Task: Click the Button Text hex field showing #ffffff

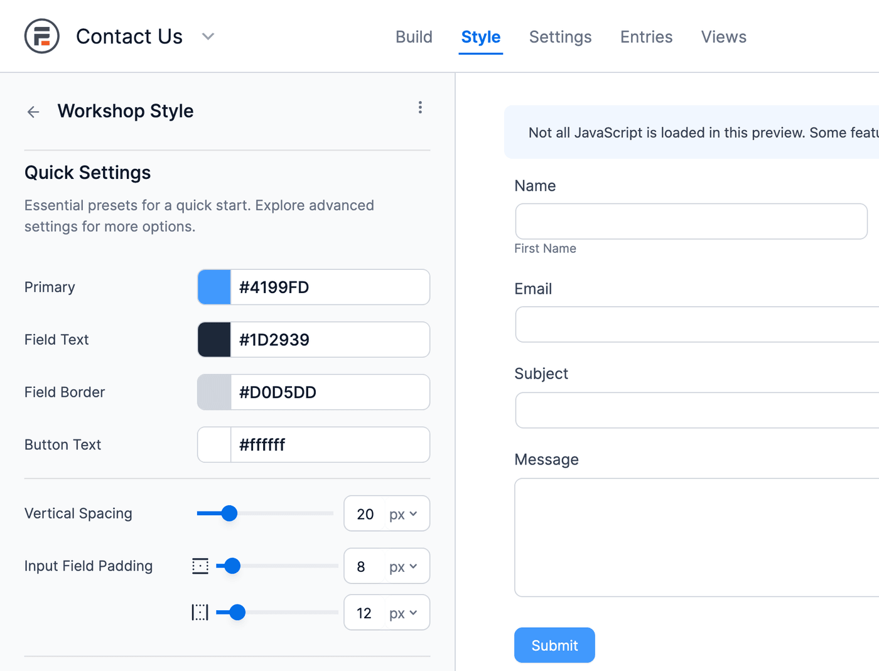Action: pos(330,445)
